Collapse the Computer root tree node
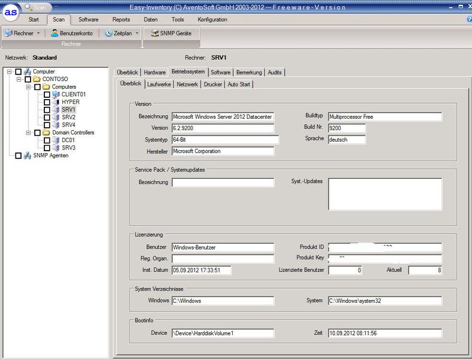This screenshot has width=472, height=360. pos(10,71)
